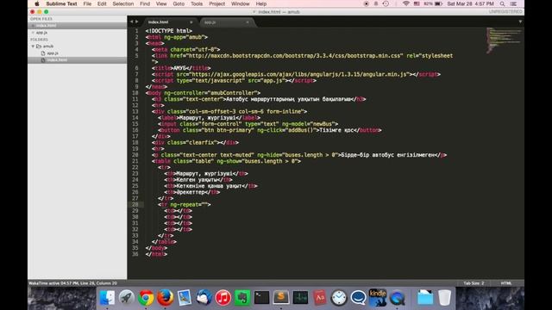Image resolution: width=552 pixels, height=310 pixels.
Task: Go to next tab using right arrow
Action: point(137,22)
